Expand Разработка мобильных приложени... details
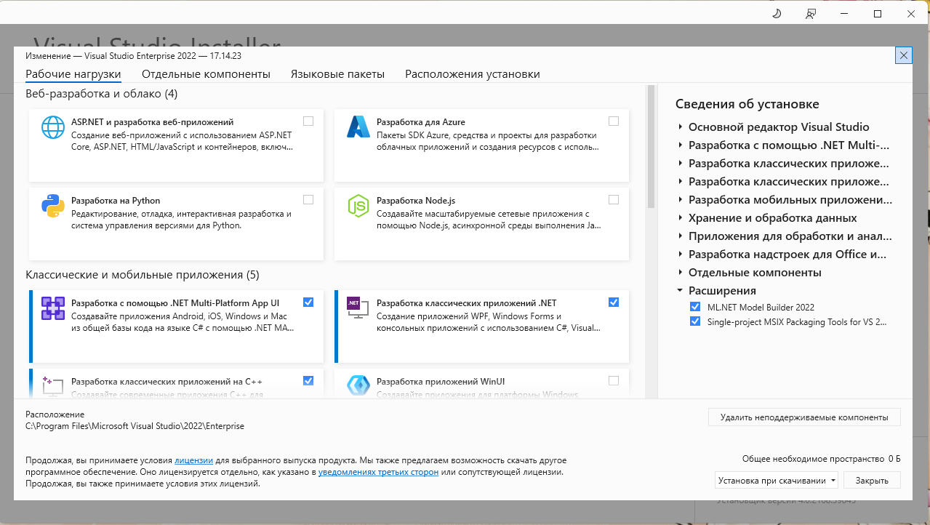The image size is (930, 525). pyautogui.click(x=681, y=199)
